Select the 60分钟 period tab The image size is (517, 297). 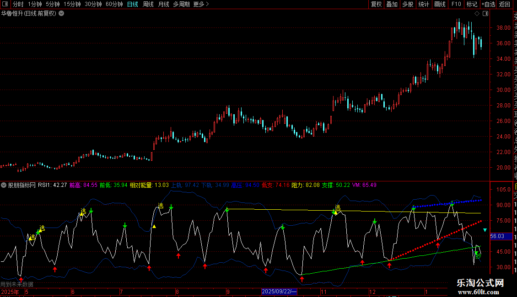[114, 5]
